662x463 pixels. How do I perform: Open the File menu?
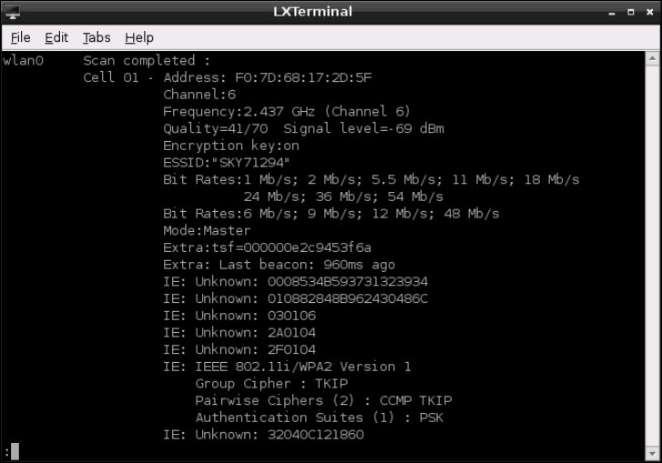coord(20,37)
